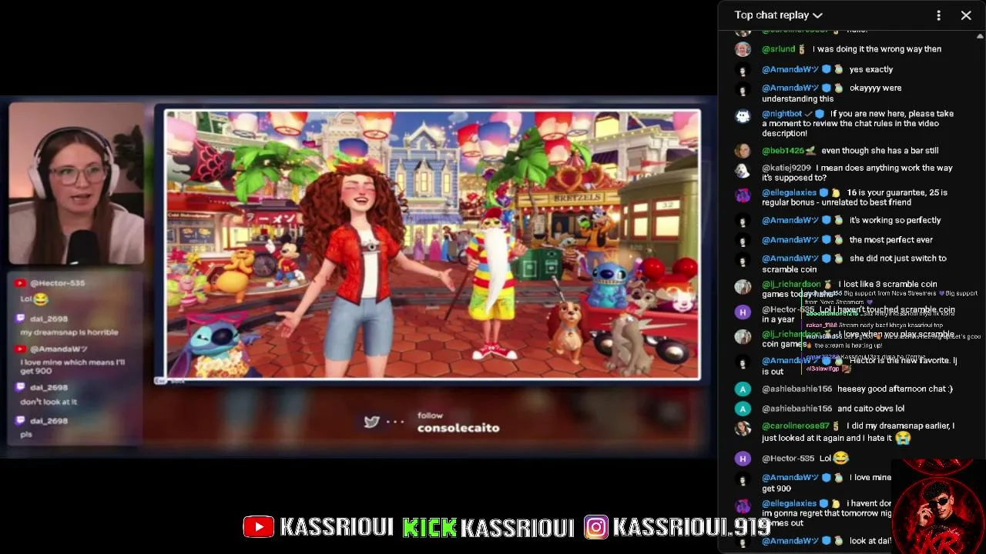Click the @katiej9209 username in chat

pos(786,168)
